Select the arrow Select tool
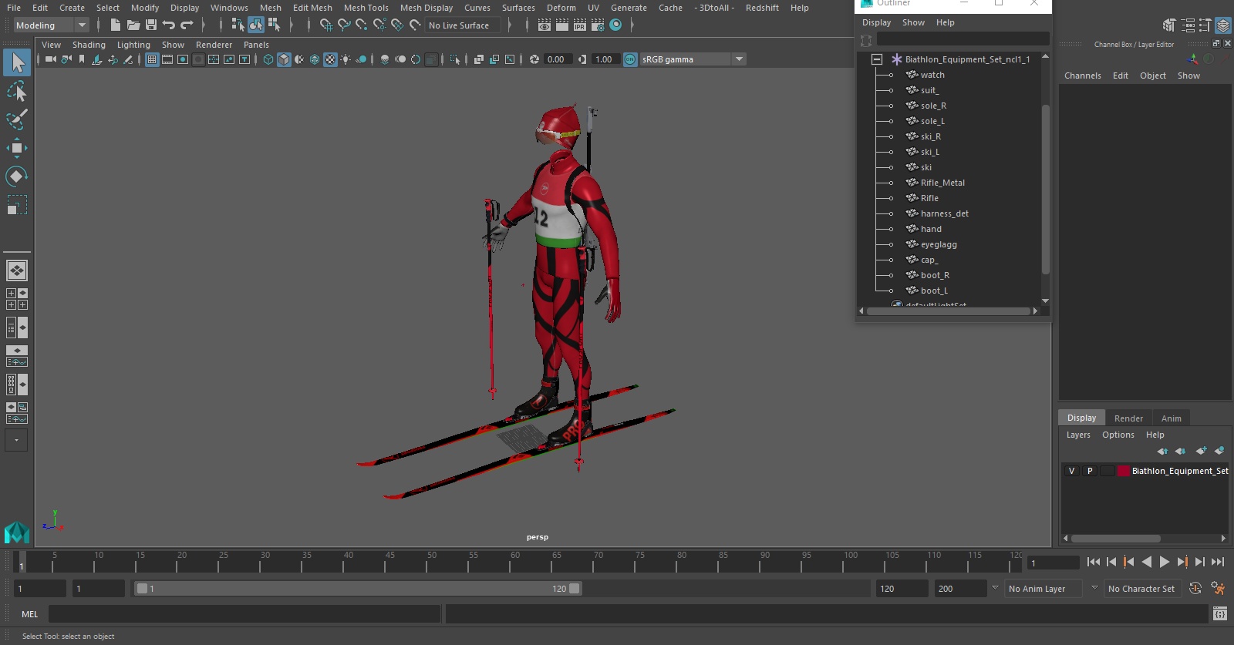 point(17,62)
